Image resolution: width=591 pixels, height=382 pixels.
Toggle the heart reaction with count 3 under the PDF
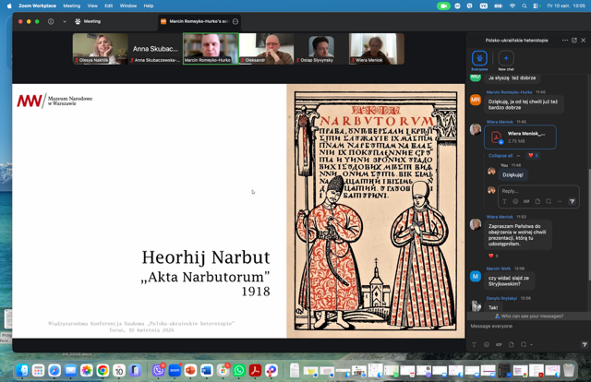[x=533, y=155]
